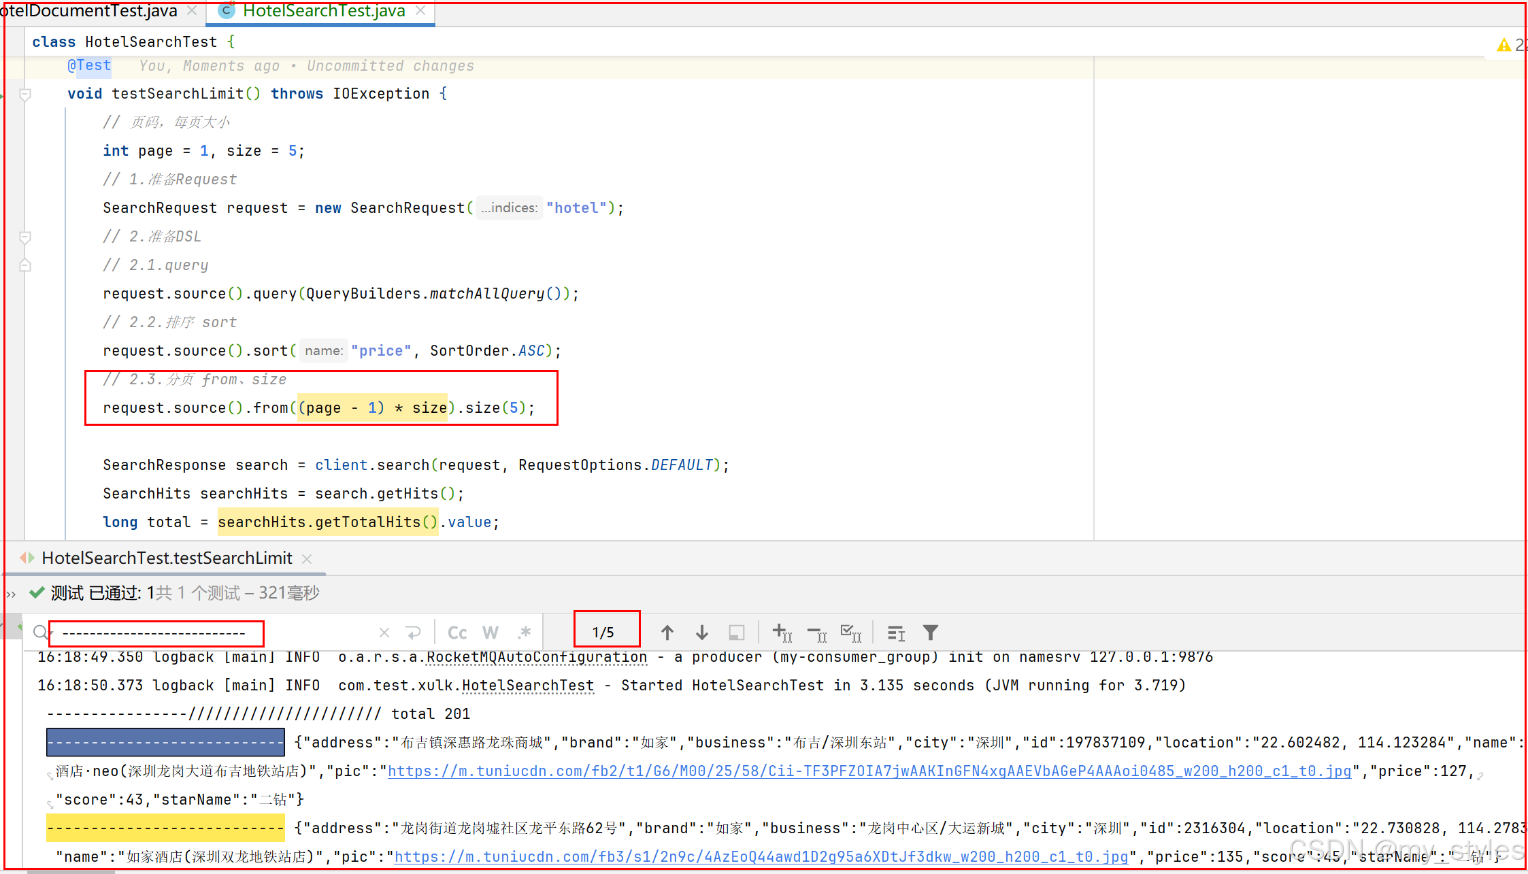Click the search filter funnel icon
1528x874 pixels.
pyautogui.click(x=930, y=633)
